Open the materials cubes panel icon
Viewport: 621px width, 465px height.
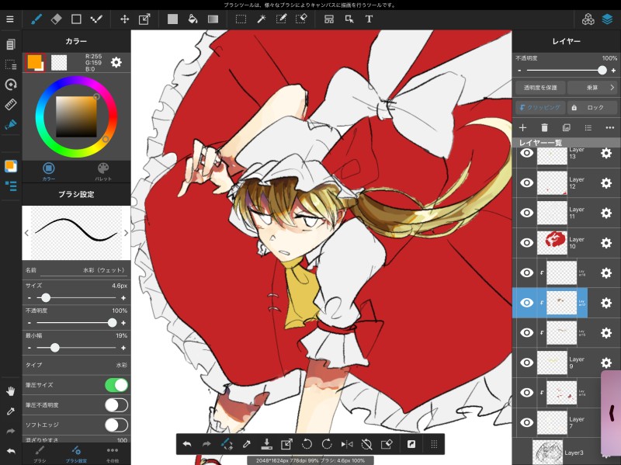tap(588, 19)
